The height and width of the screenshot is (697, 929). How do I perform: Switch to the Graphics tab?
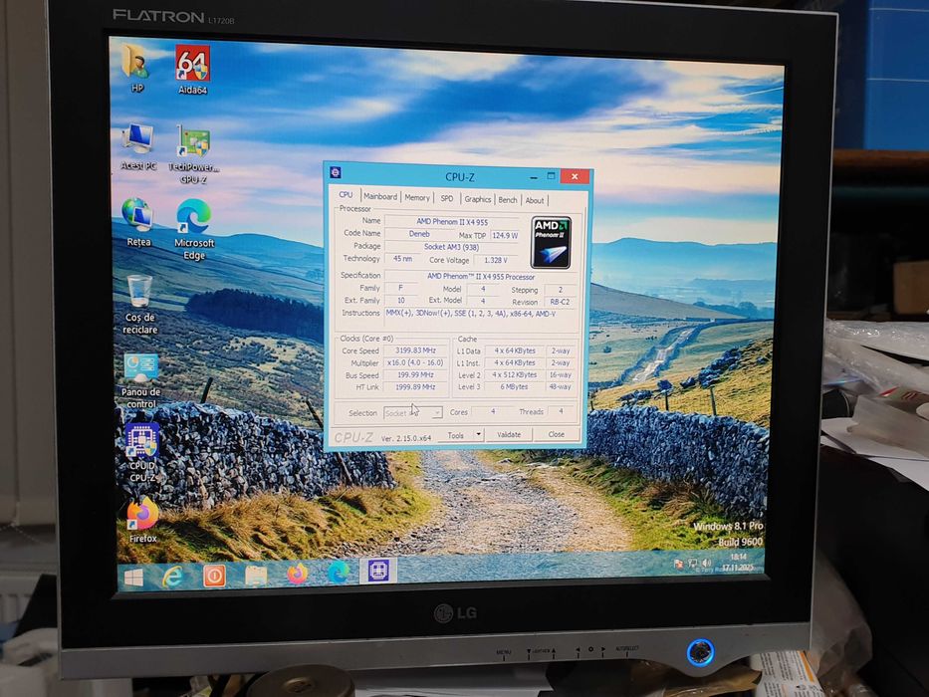tap(478, 199)
